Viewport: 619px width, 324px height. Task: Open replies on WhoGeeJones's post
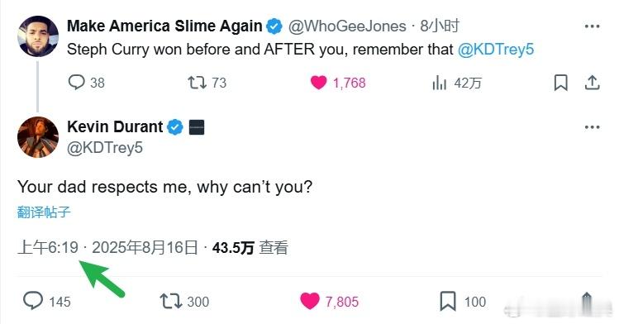[x=86, y=83]
